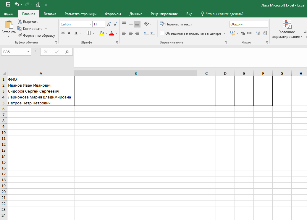Screen dimensions: 307x220
Task: Activate Формат по образцу format painter
Action: click(x=36, y=35)
